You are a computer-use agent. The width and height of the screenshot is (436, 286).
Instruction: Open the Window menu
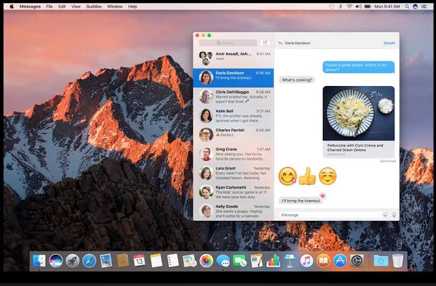115,6
